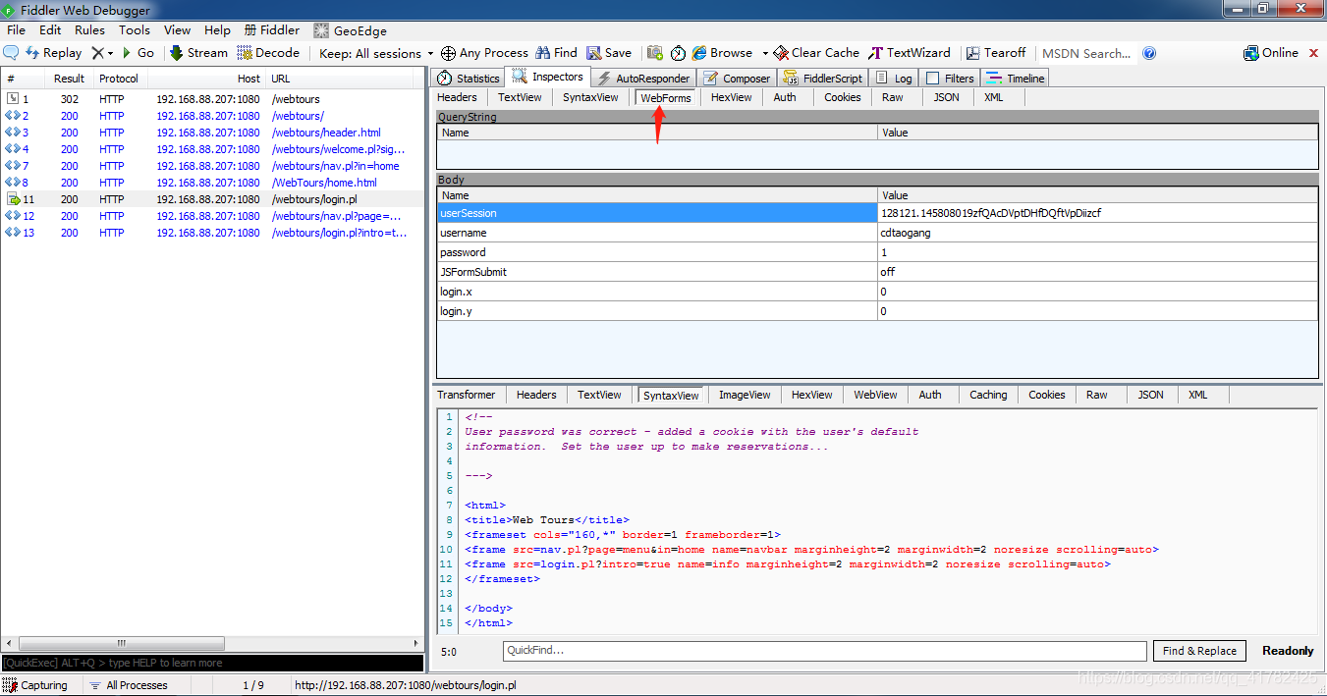The image size is (1327, 696).
Task: Select the response ImageView tab
Action: click(x=745, y=395)
